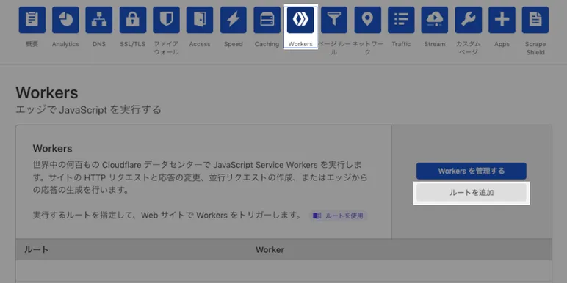
Task: Open the Caching drive icon
Action: pos(267,20)
